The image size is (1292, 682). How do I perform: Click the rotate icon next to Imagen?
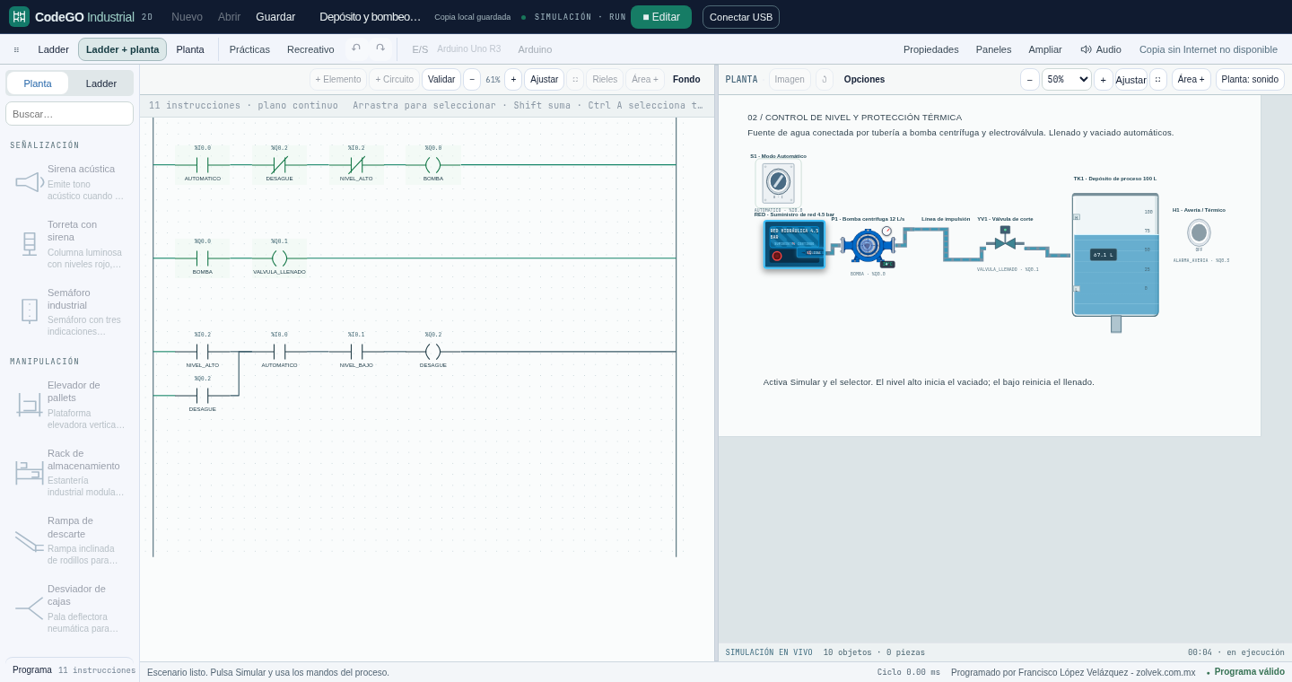(x=825, y=80)
